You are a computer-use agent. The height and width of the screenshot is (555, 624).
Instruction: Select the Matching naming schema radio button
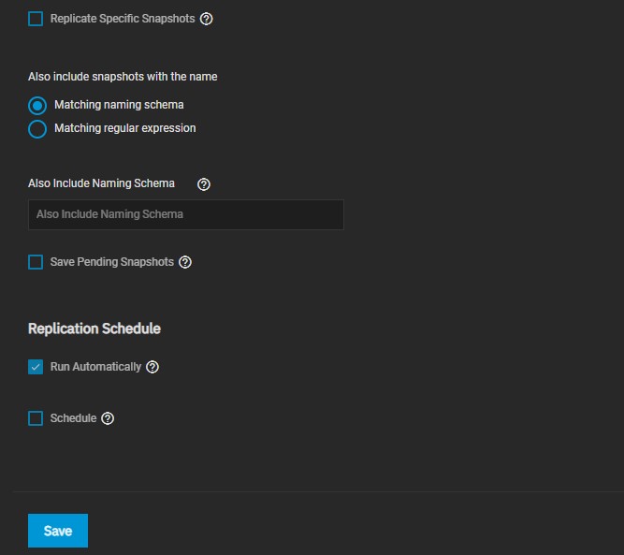(x=37, y=105)
